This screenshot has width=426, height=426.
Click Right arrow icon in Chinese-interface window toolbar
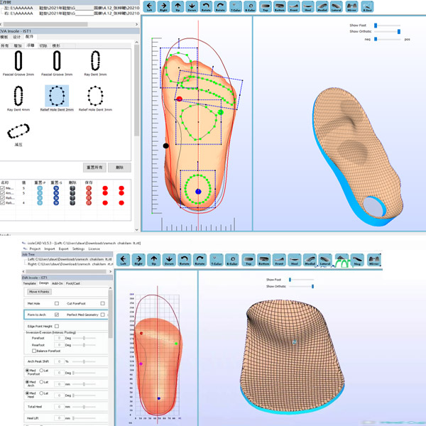pos(163,6)
